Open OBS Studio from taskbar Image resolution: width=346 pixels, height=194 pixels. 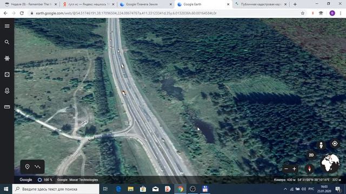192,189
